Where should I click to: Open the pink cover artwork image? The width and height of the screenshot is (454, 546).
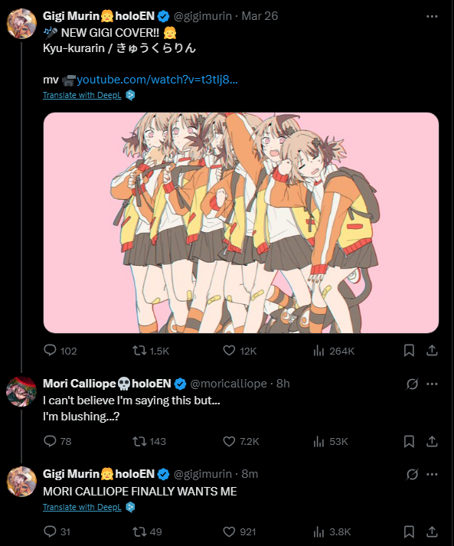(x=241, y=223)
